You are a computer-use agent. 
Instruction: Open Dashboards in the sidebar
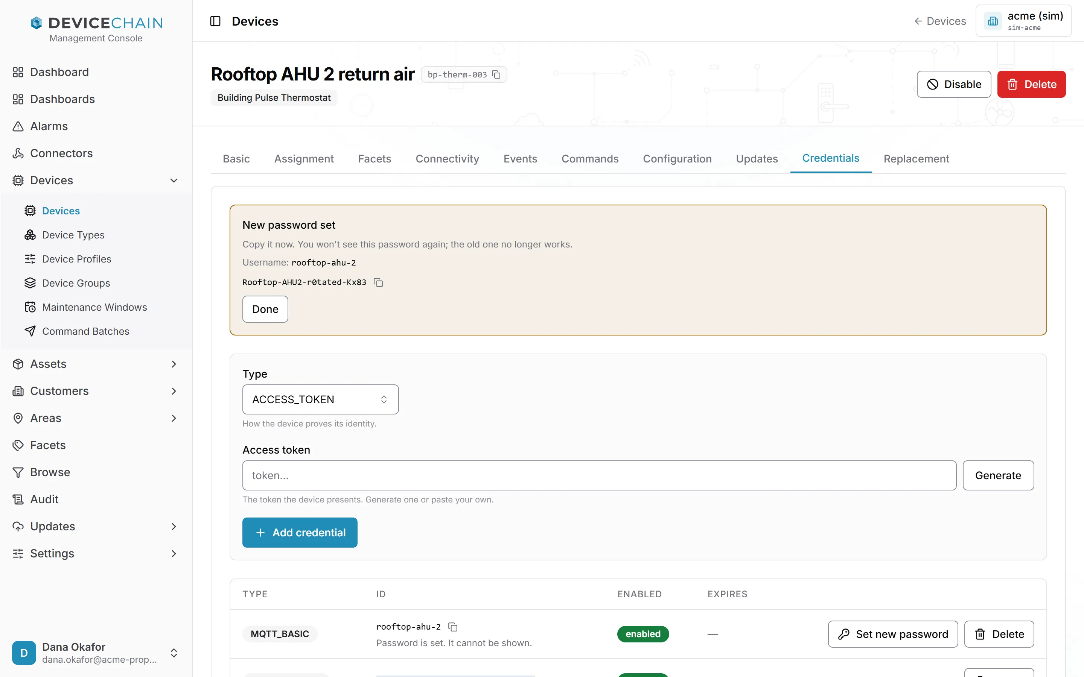pyautogui.click(x=62, y=99)
